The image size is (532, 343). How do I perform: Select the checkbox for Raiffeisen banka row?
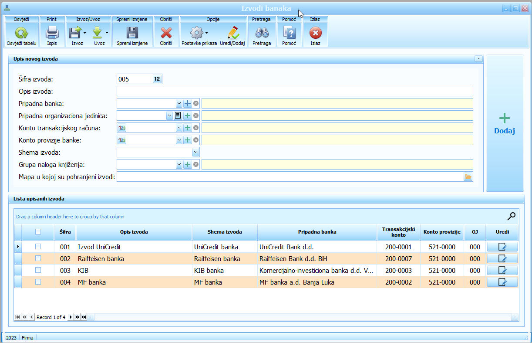coord(38,258)
